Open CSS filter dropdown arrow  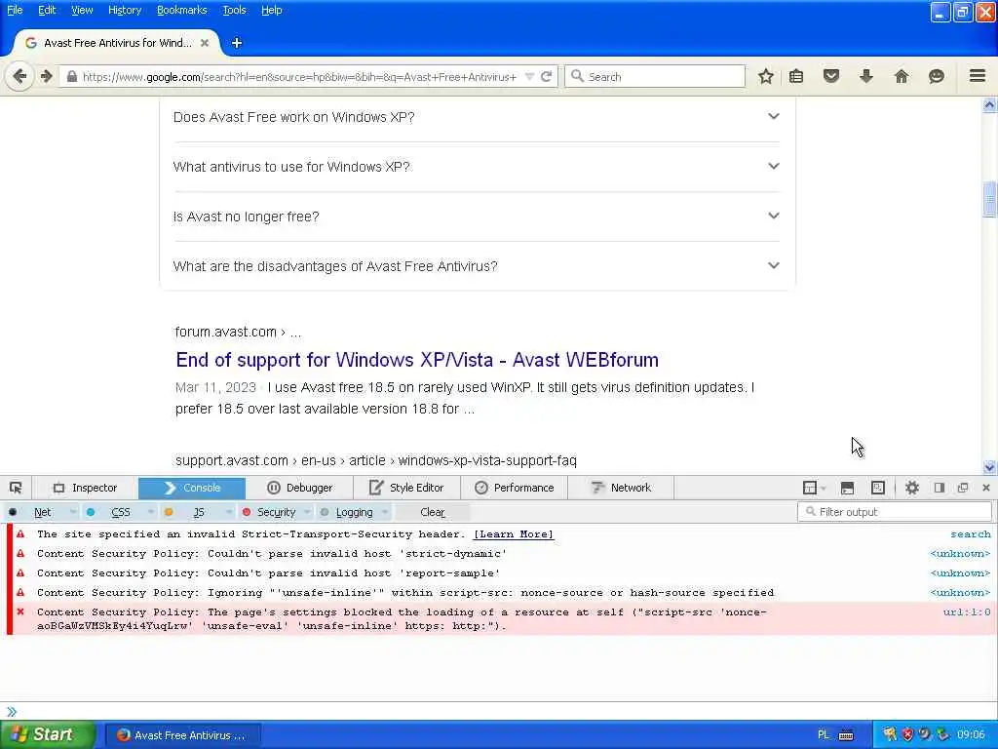pos(151,512)
